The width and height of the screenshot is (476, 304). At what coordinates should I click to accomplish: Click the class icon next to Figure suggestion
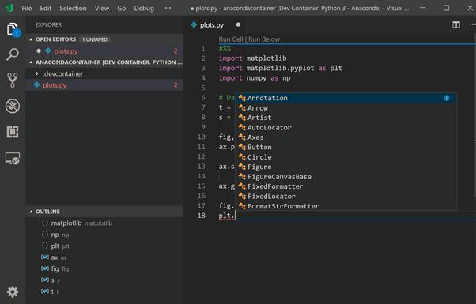click(x=242, y=167)
